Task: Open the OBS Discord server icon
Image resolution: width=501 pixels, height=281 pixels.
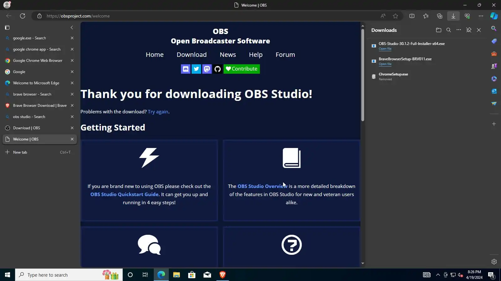Action: tap(186, 69)
